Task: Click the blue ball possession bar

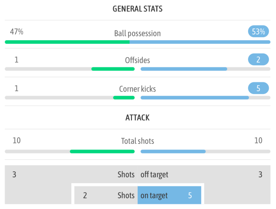Action: point(200,42)
